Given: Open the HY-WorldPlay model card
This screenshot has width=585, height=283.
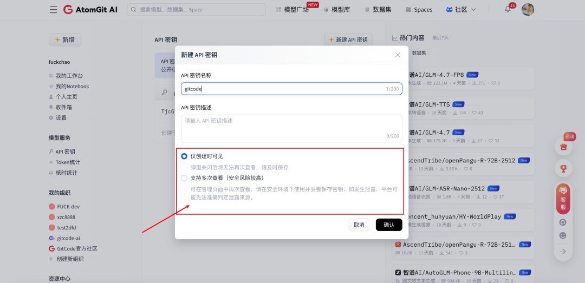Looking at the screenshot, I should point(464,220).
